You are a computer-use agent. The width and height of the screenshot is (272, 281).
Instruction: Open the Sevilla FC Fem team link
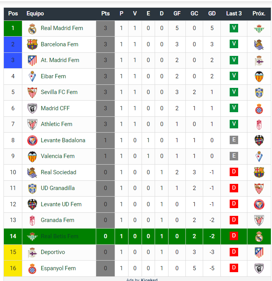pos(59,92)
